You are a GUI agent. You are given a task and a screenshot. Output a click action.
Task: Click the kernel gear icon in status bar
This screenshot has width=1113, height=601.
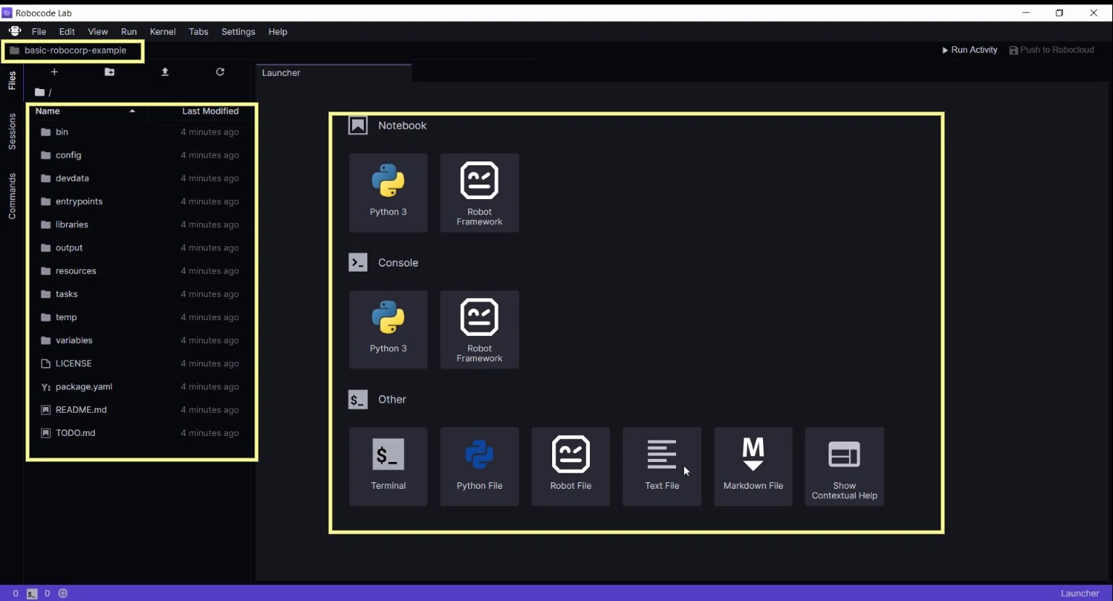[63, 594]
